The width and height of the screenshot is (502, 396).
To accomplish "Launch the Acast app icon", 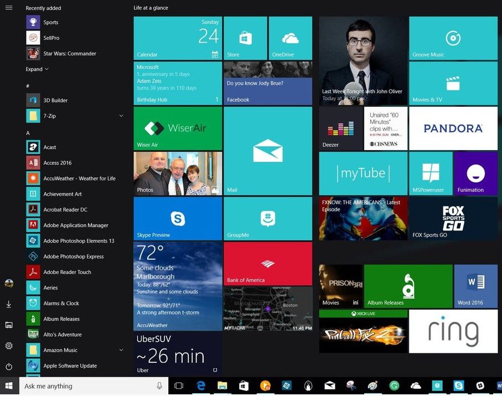I will tap(33, 147).
